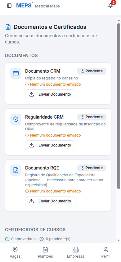Click warning icon under Regularidade CRM
121x262 pixels.
pos(27,135)
